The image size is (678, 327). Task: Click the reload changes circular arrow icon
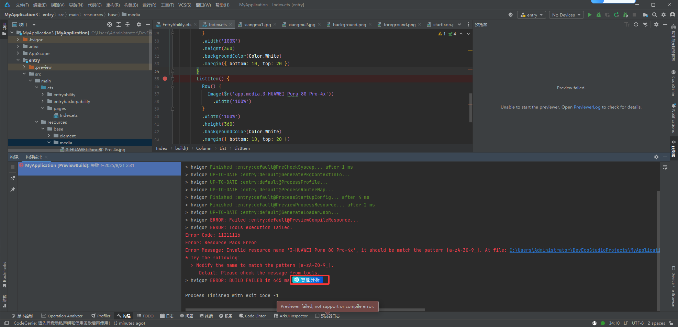[616, 15]
